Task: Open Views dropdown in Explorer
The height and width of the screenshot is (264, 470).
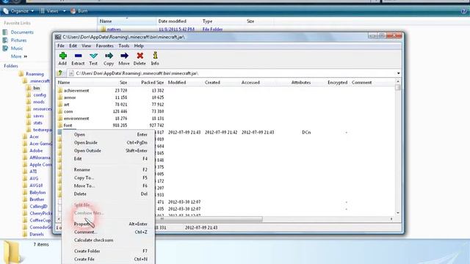Action: (52, 11)
